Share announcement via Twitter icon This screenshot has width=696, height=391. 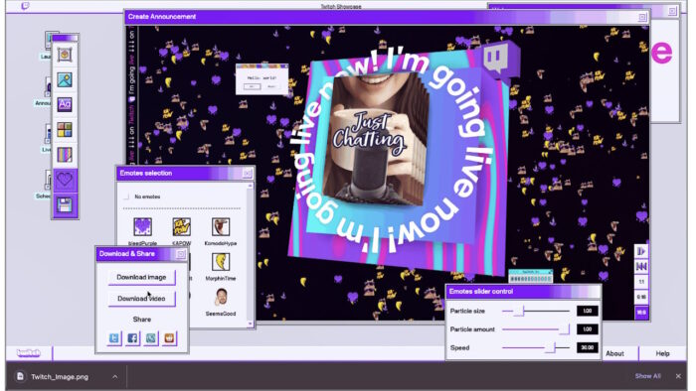pyautogui.click(x=114, y=338)
